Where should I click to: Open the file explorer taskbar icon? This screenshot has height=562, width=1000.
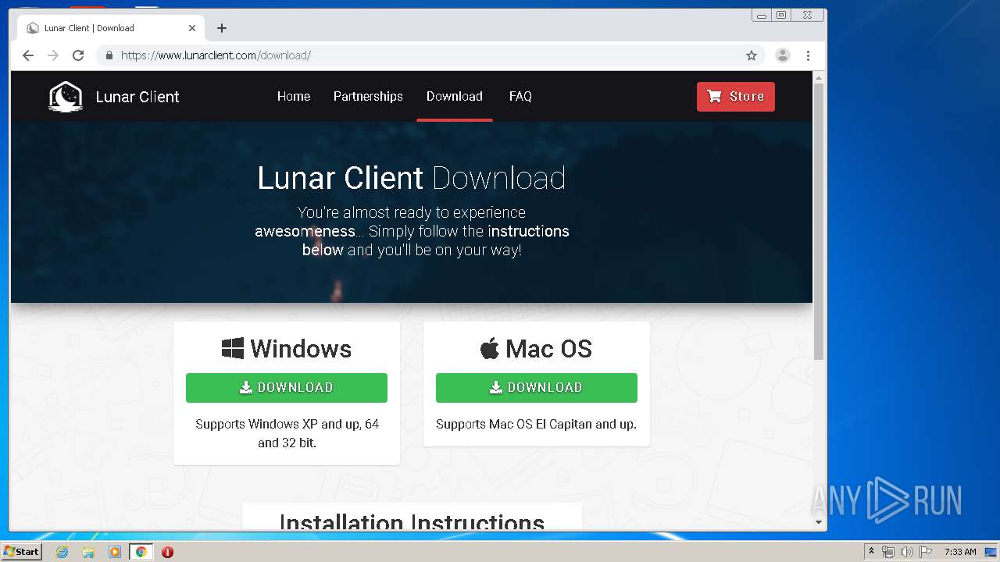(88, 552)
